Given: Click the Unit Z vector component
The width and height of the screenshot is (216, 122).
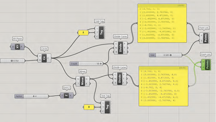Looking at the screenshot, I should tap(66, 96).
